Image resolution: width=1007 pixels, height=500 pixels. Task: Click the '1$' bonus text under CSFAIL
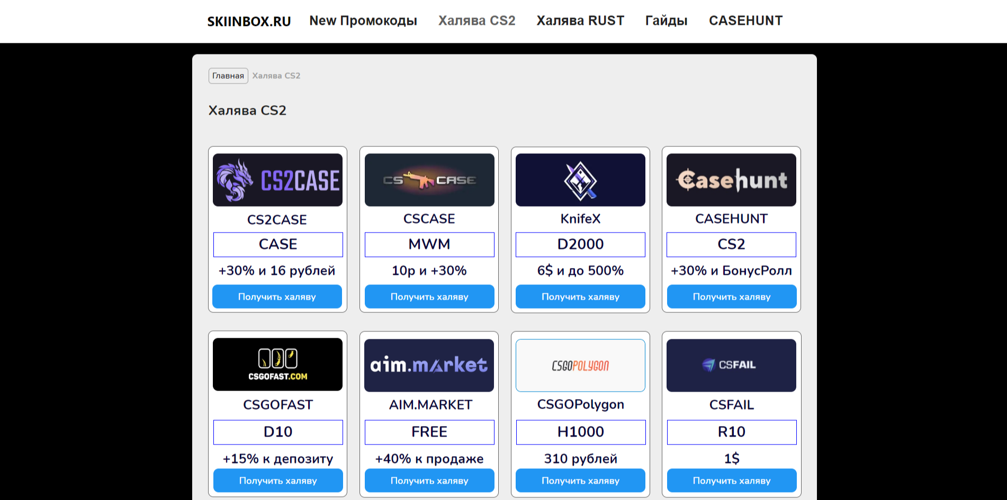click(x=732, y=458)
